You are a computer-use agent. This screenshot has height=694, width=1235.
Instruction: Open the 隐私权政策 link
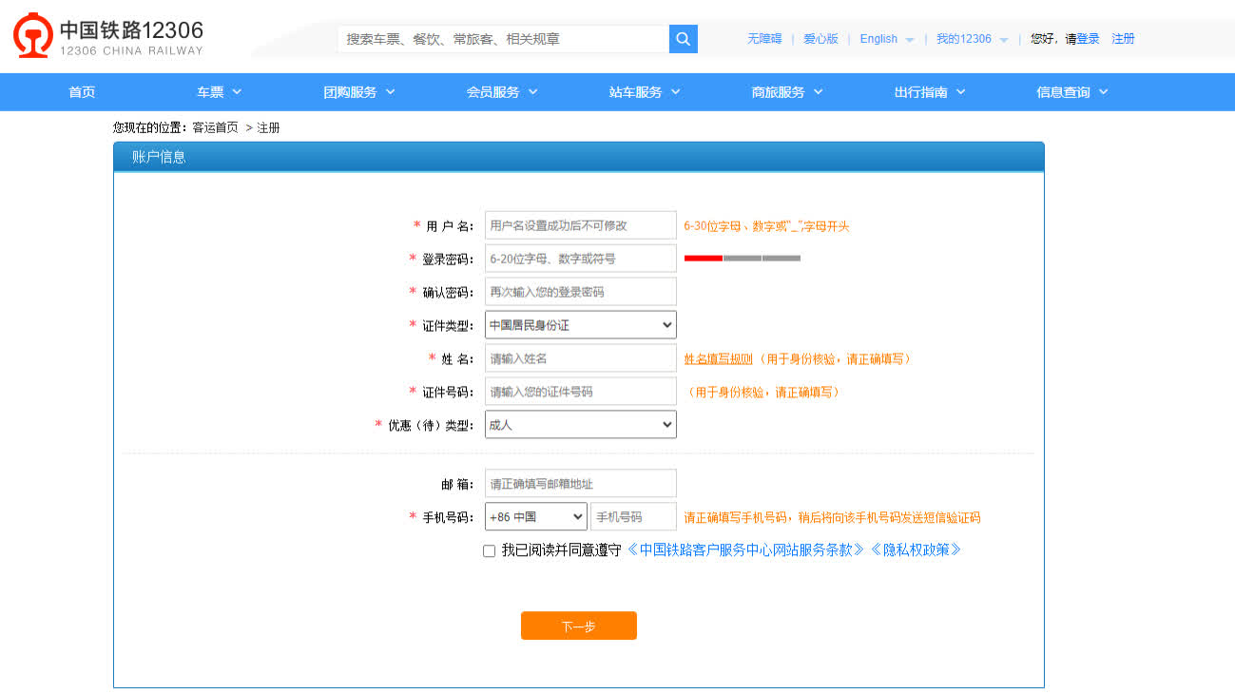(916, 549)
